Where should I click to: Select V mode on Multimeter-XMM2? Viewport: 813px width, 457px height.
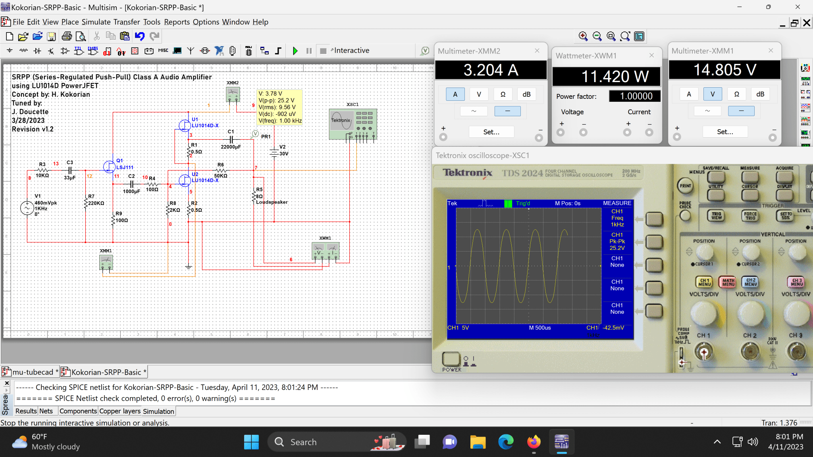[x=479, y=94]
